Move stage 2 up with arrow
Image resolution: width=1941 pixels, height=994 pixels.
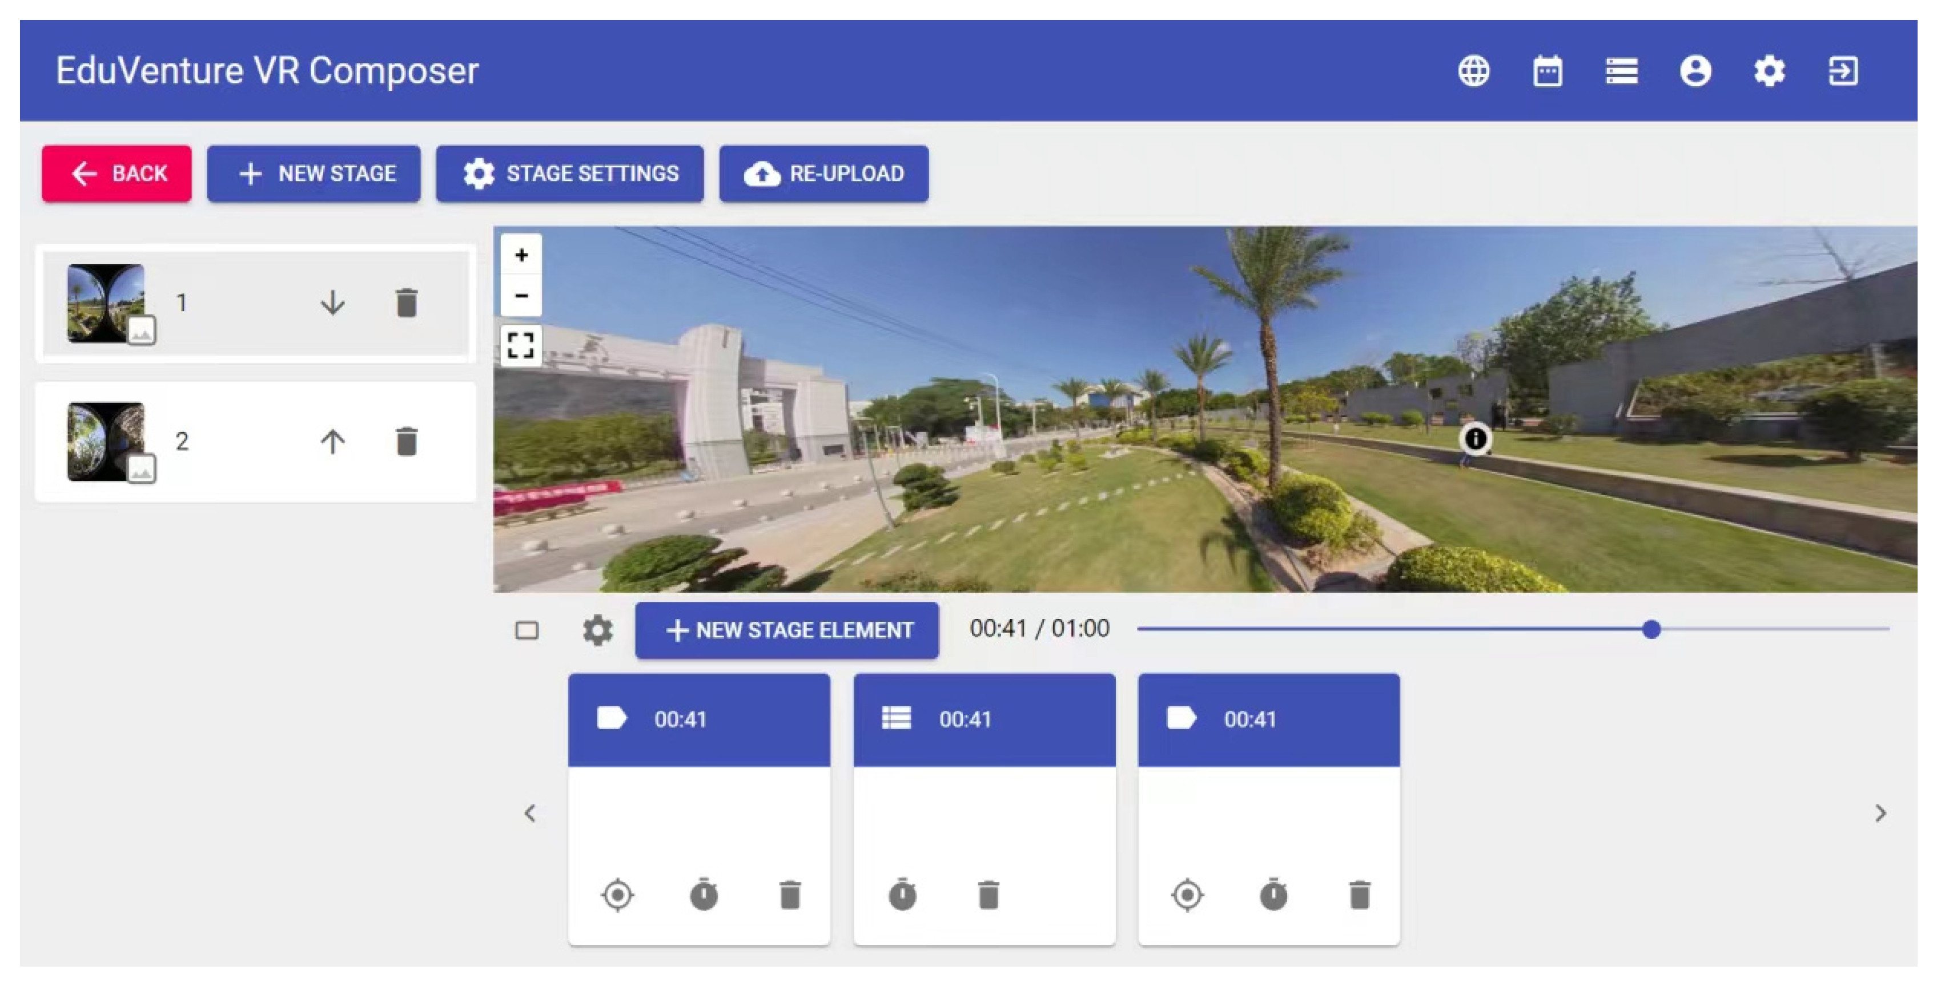[x=332, y=441]
